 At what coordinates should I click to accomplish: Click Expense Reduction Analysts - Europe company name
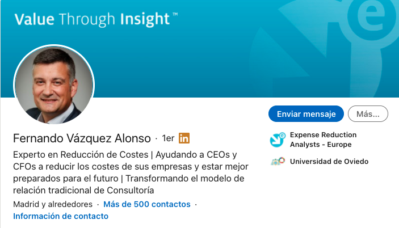(x=323, y=140)
